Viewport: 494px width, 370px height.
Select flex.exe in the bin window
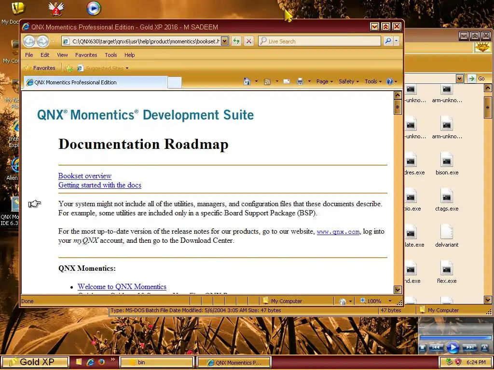pyautogui.click(x=447, y=273)
